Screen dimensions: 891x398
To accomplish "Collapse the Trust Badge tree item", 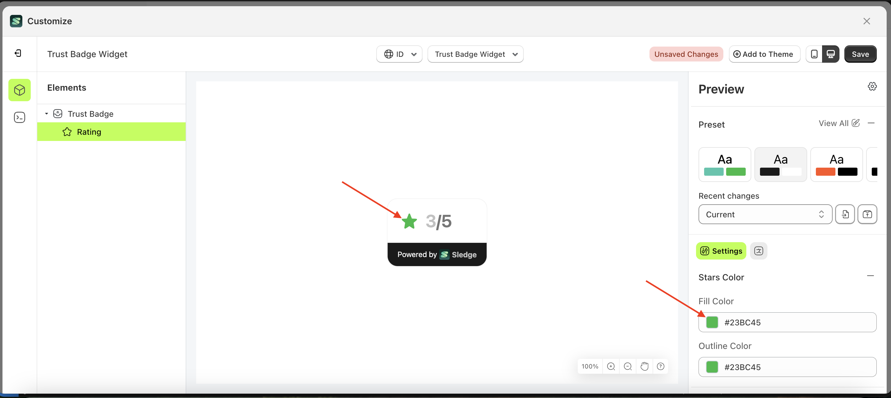I will [47, 113].
